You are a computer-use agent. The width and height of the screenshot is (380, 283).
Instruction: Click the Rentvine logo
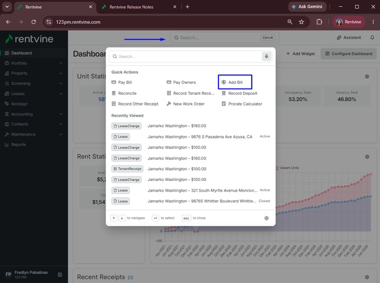pos(29,39)
